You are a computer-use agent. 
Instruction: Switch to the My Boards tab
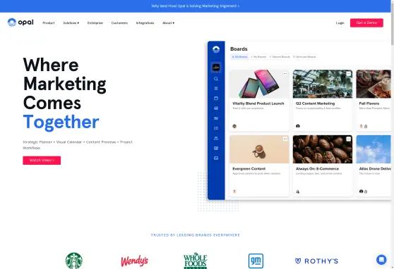(x=258, y=57)
